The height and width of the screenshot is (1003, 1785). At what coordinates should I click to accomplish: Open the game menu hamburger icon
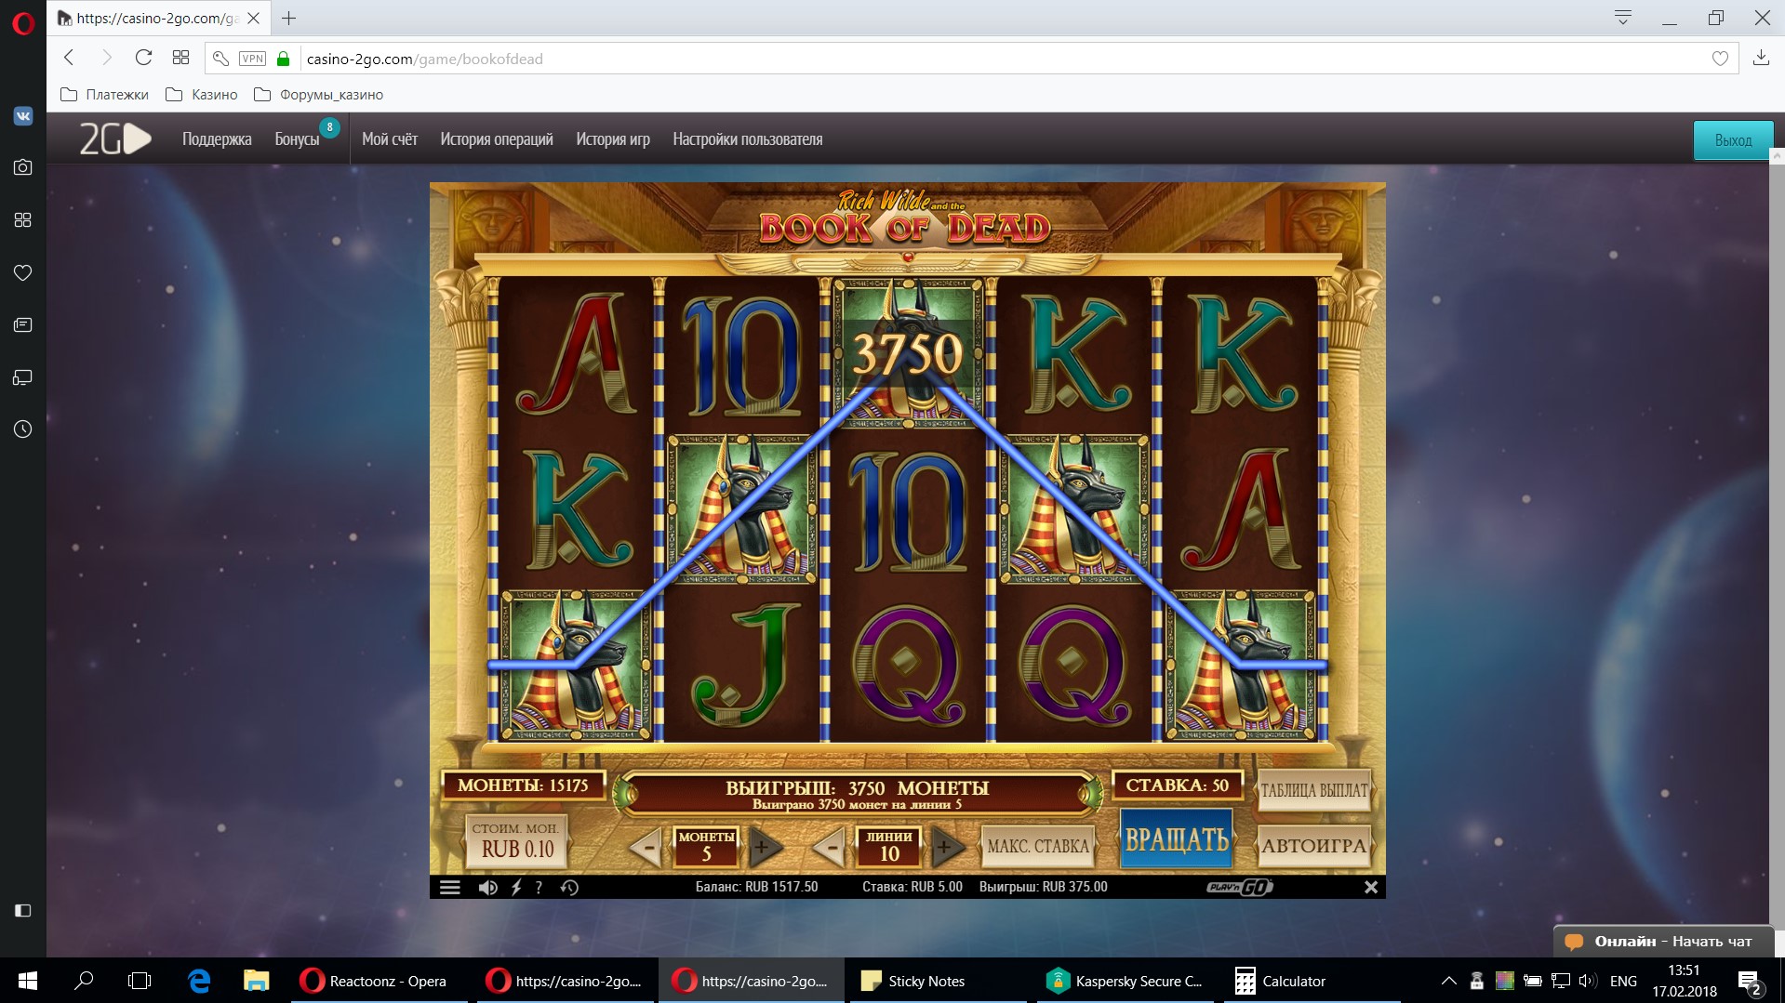coord(449,887)
